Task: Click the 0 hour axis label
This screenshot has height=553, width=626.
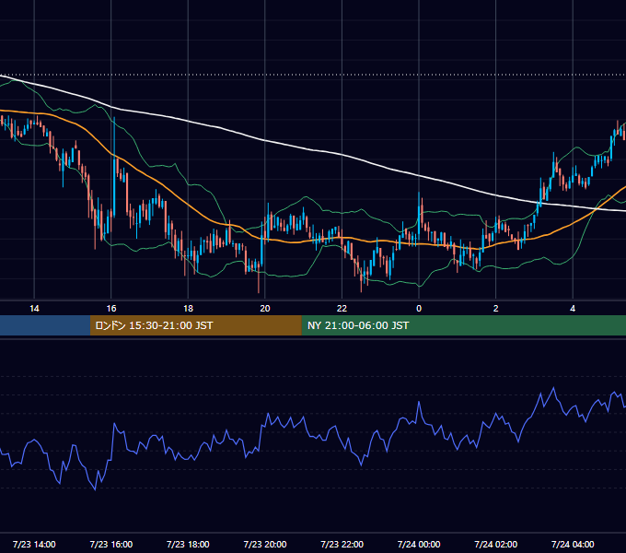Action: pos(419,309)
